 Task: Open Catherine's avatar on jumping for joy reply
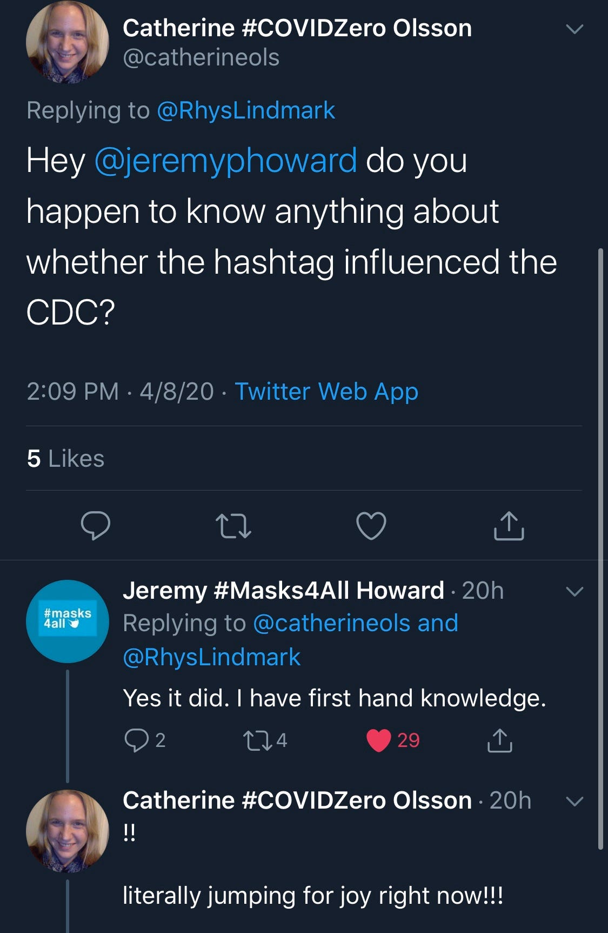pos(68,831)
